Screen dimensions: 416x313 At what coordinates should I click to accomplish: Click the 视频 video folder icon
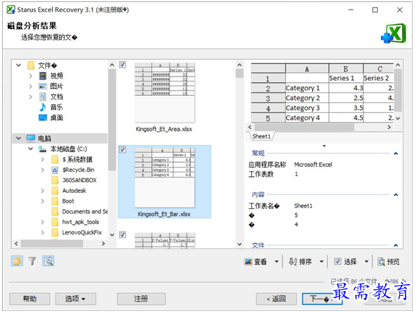pos(42,76)
